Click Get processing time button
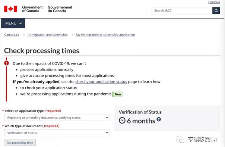Image resolution: width=225 pixels, height=147 pixels. (20, 143)
